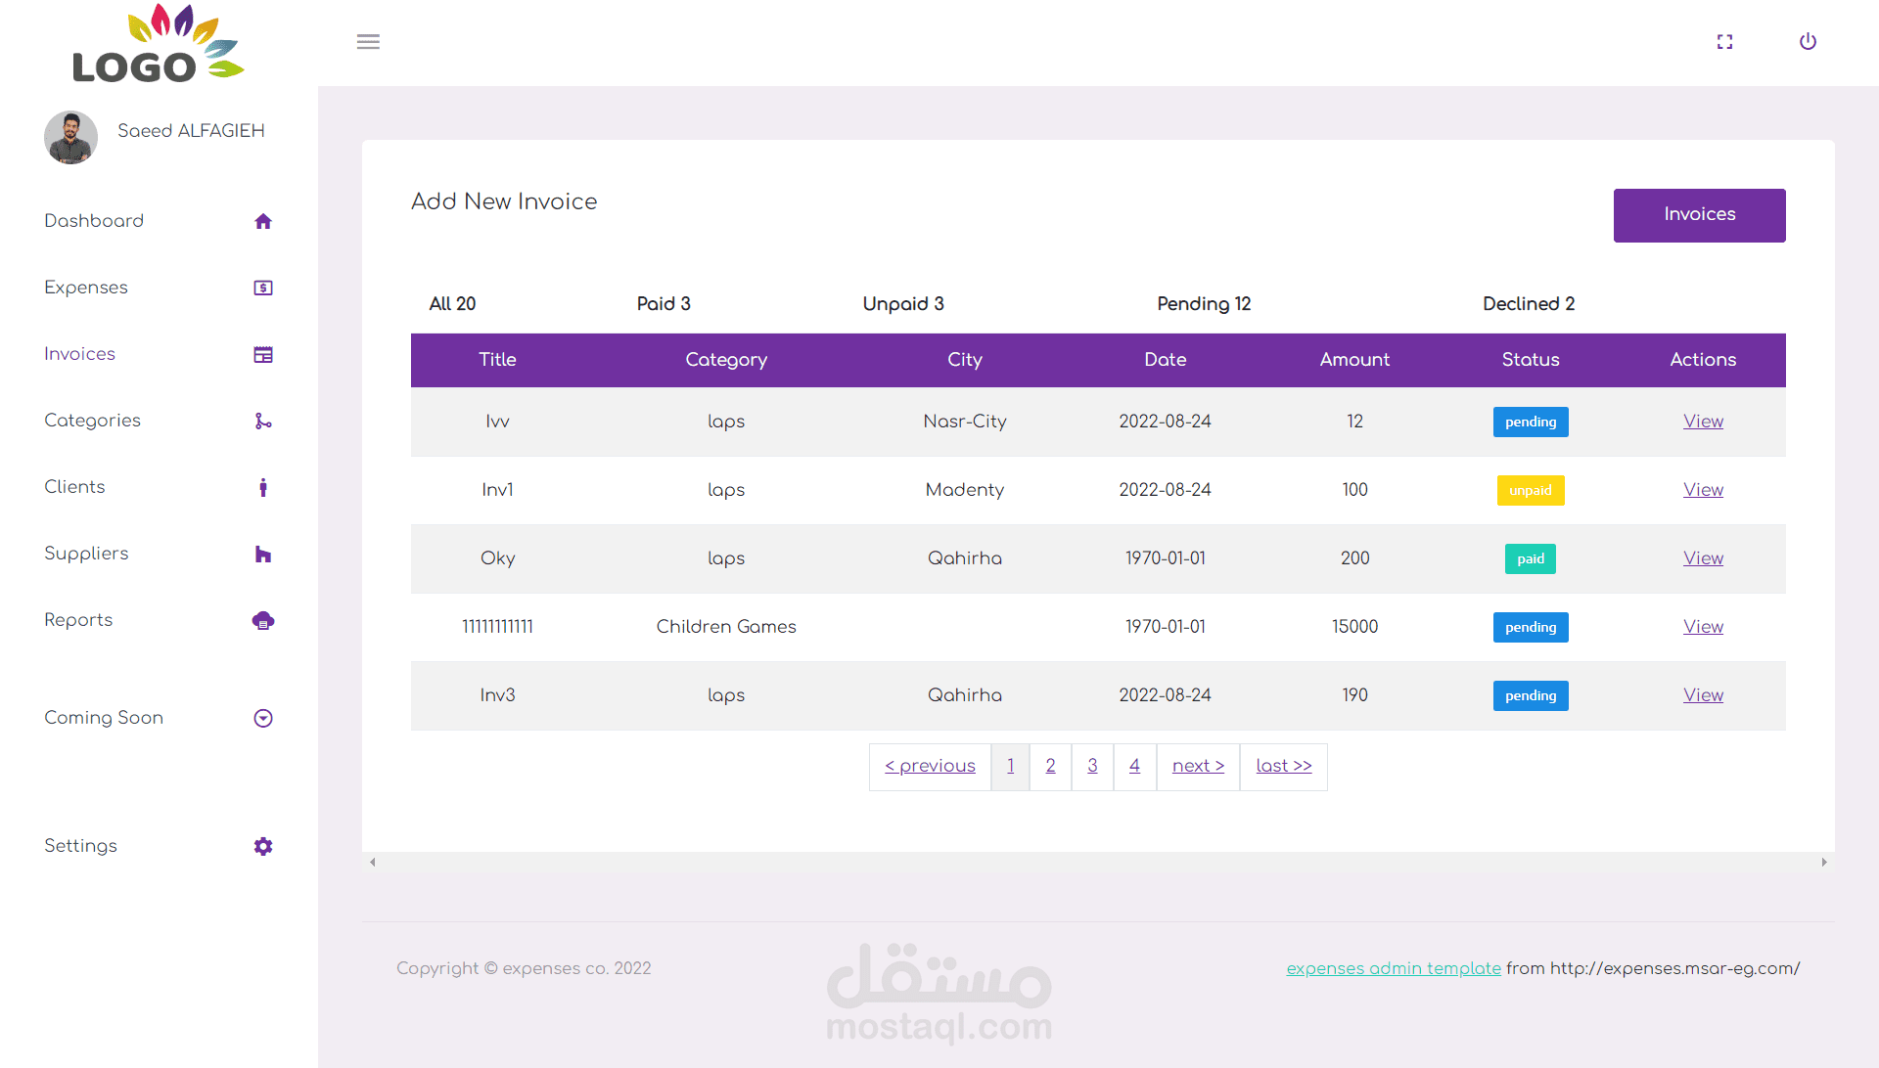Viewport: 1879px width, 1068px height.
Task: Click Saeed ALFAGIEH profile avatar
Action: click(x=70, y=138)
